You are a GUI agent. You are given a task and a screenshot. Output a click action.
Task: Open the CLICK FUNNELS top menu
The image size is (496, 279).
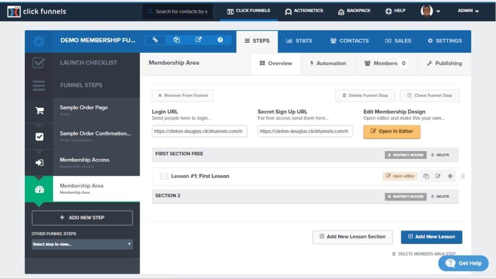click(248, 11)
